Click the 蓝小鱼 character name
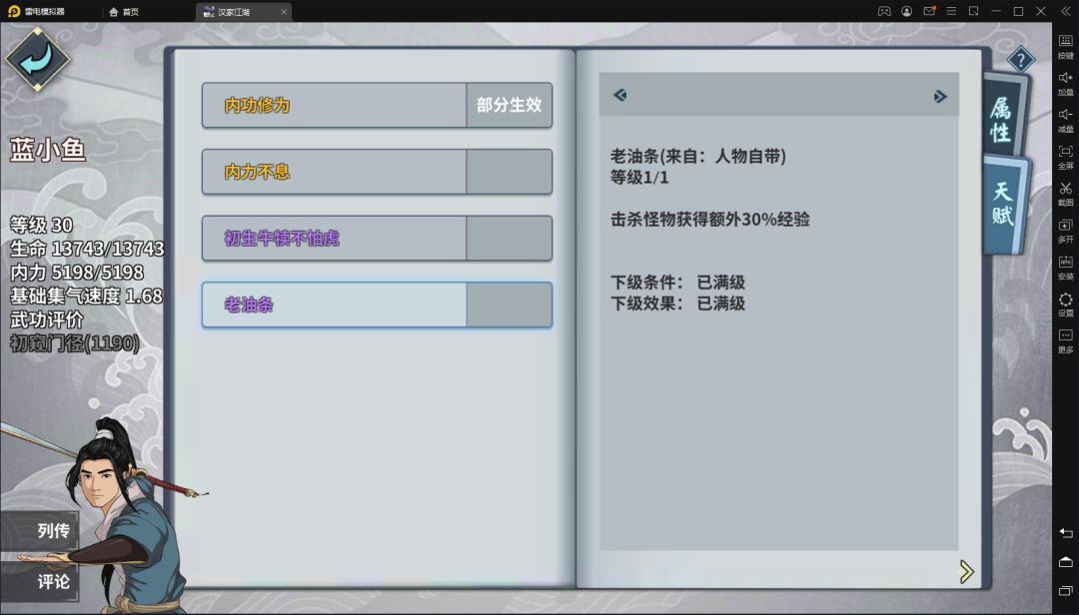Image resolution: width=1079 pixels, height=615 pixels. click(x=48, y=150)
